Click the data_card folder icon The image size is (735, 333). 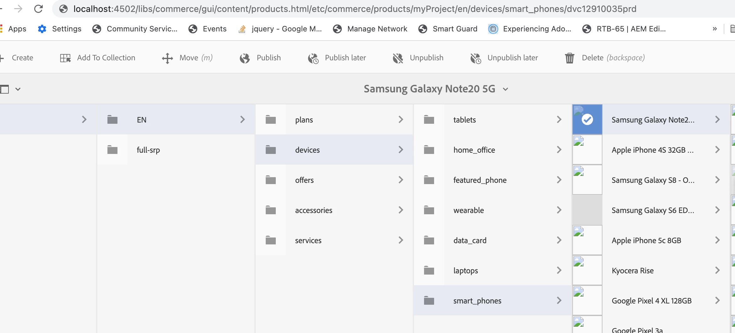(429, 240)
